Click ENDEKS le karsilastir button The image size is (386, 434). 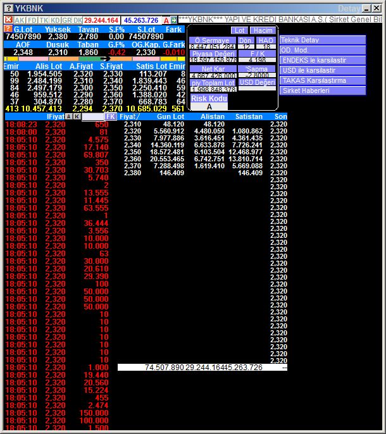pyautogui.click(x=323, y=60)
